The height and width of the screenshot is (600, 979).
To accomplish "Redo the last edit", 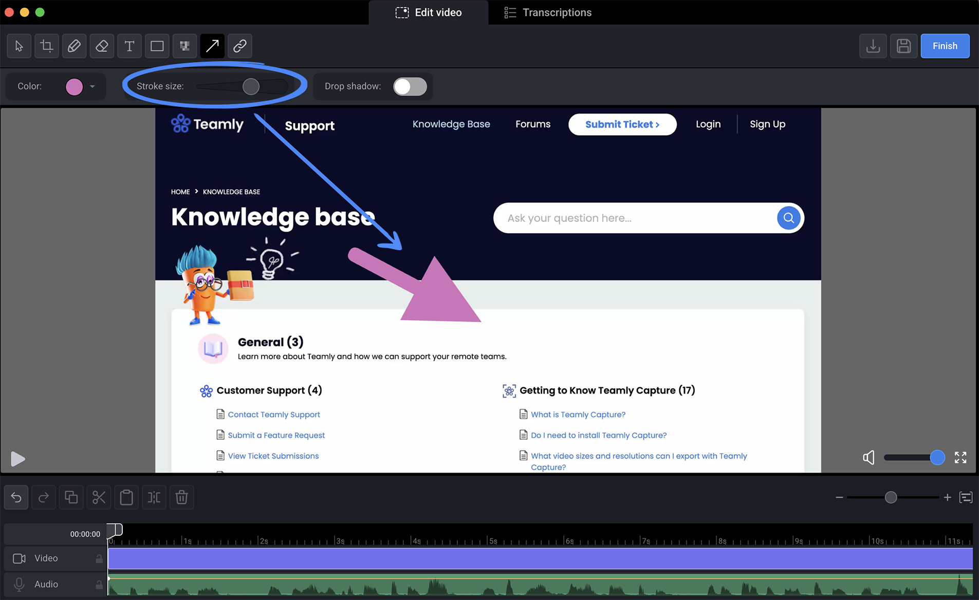I will pyautogui.click(x=44, y=497).
